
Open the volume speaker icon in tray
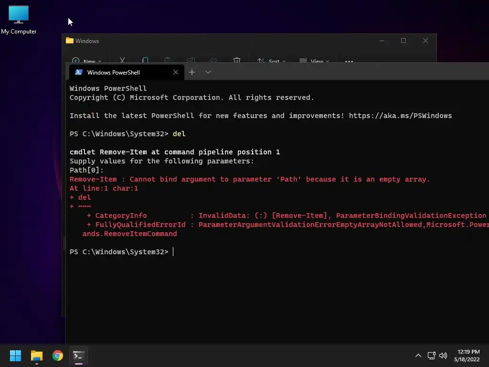(x=443, y=356)
